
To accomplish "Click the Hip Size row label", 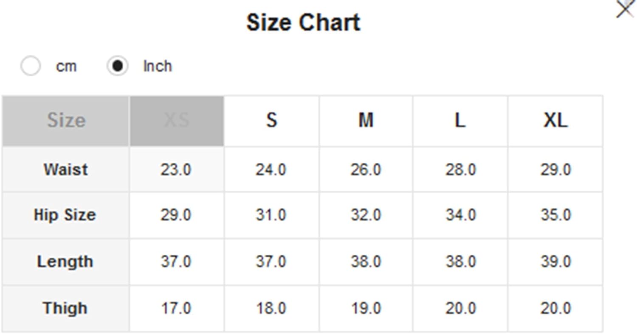I will tap(66, 215).
